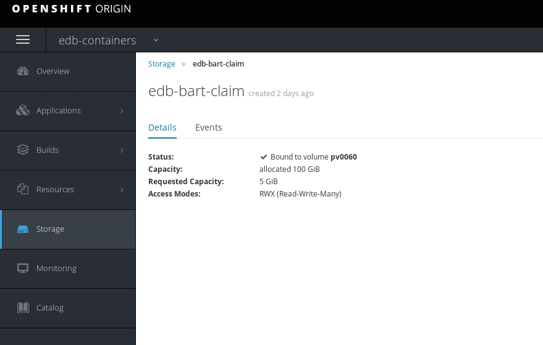Viewport: 543px width, 345px height.
Task: Expand the Resources submenu chevron
Action: coord(122,190)
